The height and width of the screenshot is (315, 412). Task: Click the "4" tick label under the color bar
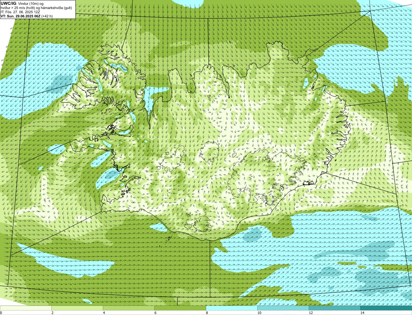104,313
